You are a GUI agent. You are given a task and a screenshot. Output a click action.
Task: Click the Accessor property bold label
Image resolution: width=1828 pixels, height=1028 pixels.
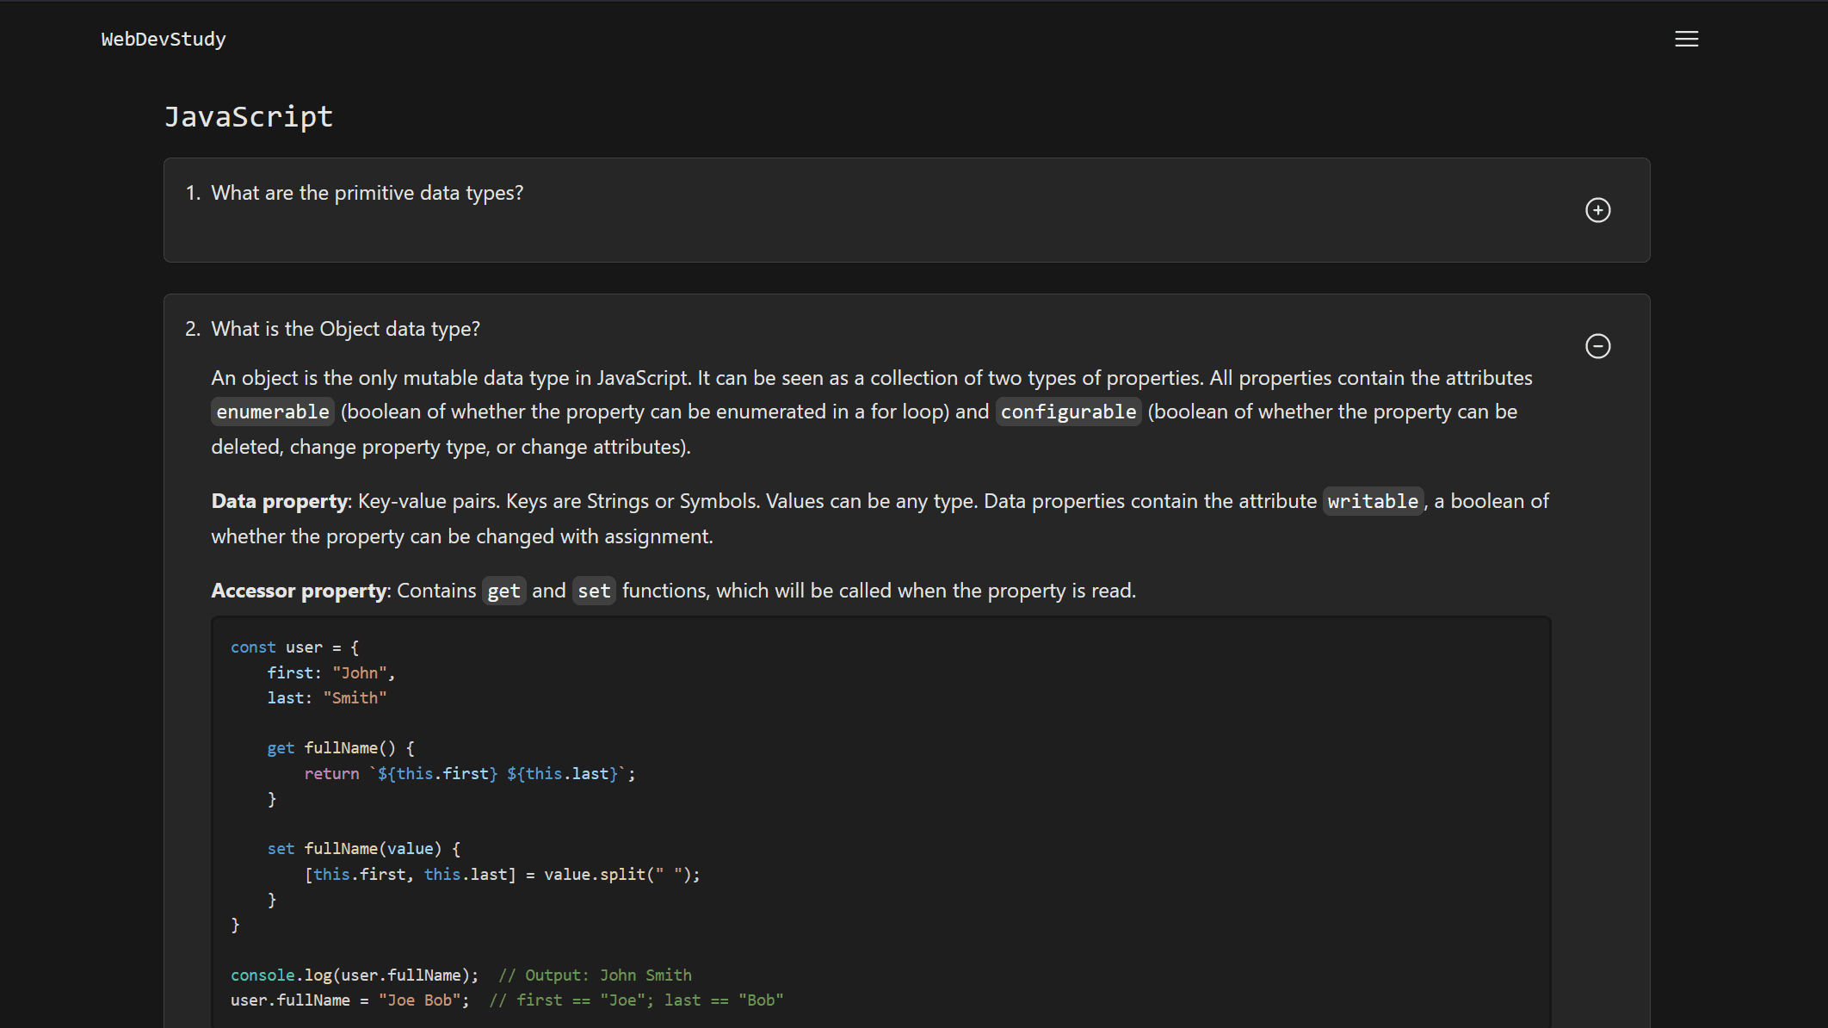point(299,590)
